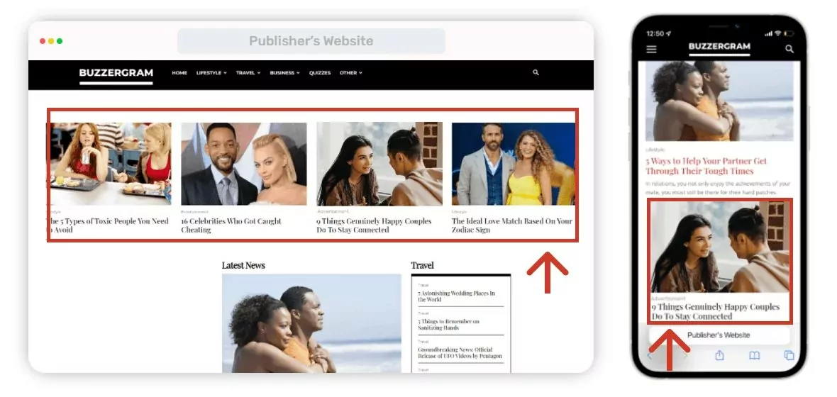Expand the Lifestyle dropdown menu
837x397 pixels.
click(x=211, y=72)
